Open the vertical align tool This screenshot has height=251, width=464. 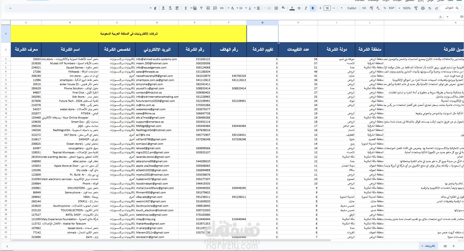click(x=250, y=8)
